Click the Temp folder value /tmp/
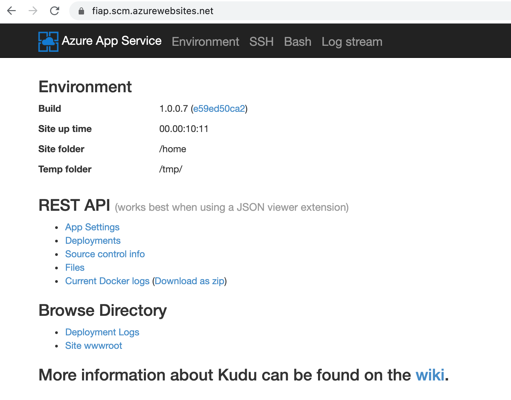Viewport: 511px width, 400px height. coord(171,169)
